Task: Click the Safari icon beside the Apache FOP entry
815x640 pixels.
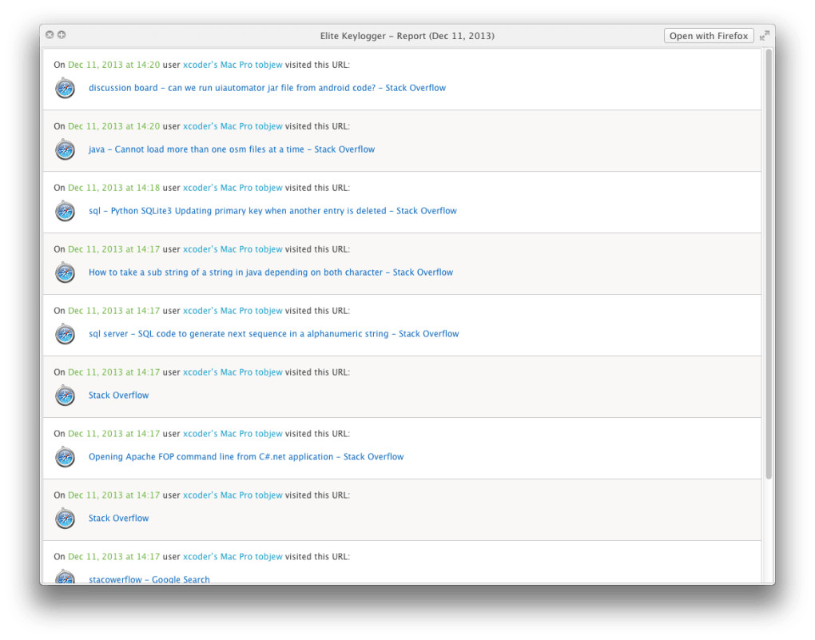Action: click(65, 457)
